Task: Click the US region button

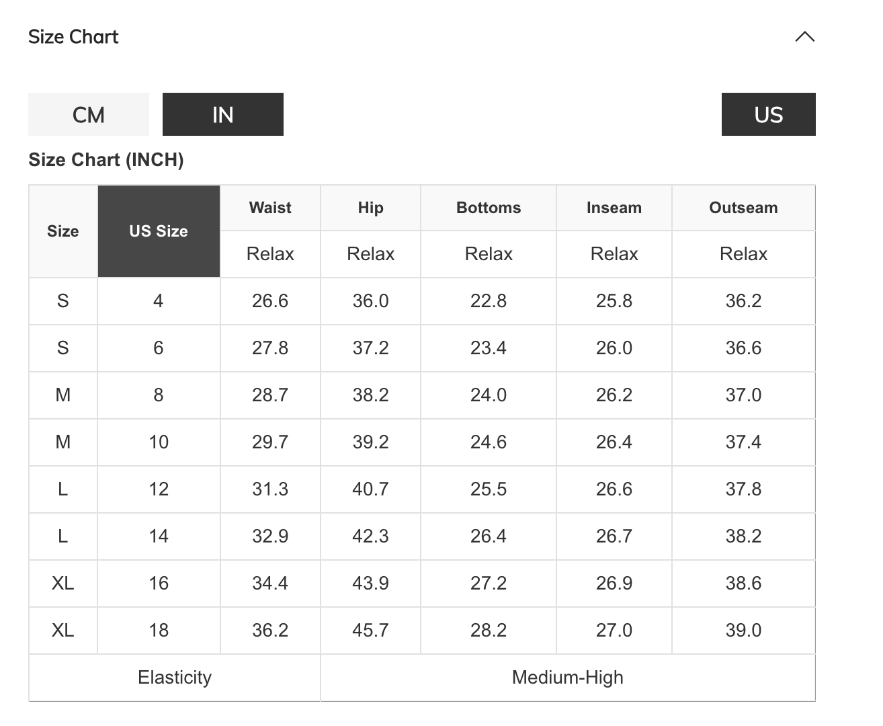Action: tap(768, 114)
